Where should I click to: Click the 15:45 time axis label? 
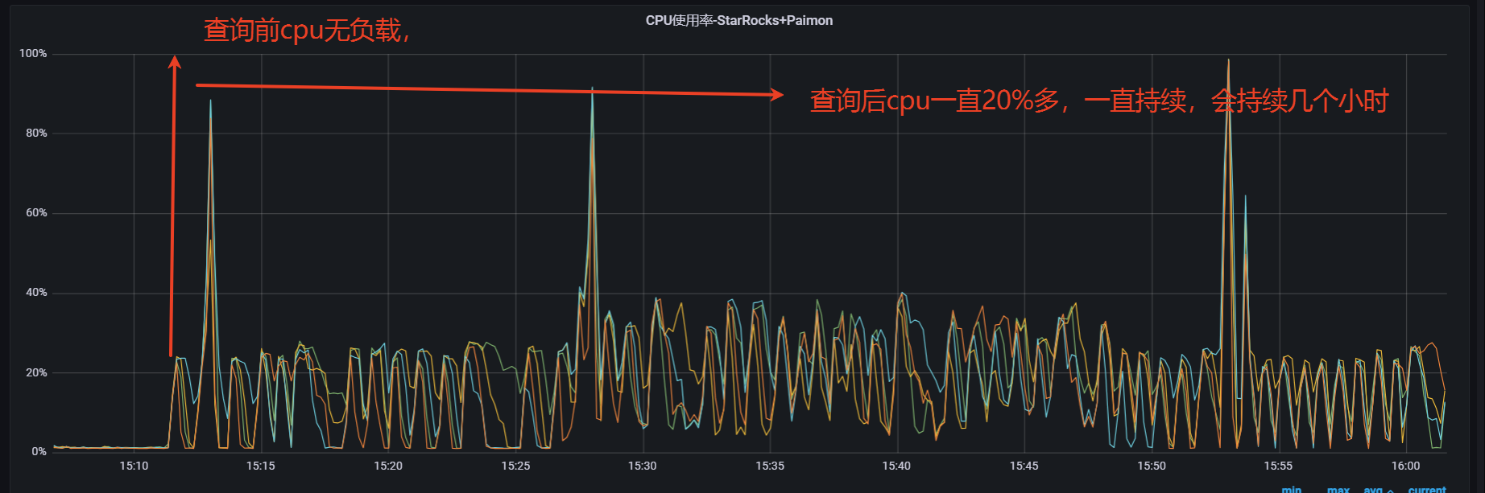click(x=1024, y=466)
